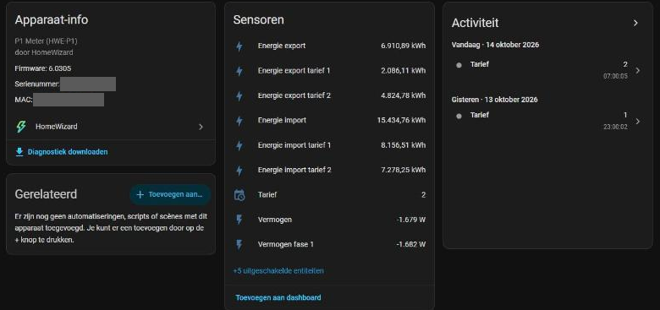Open the Vermogen sensor row
This screenshot has height=310, width=660.
(330, 220)
